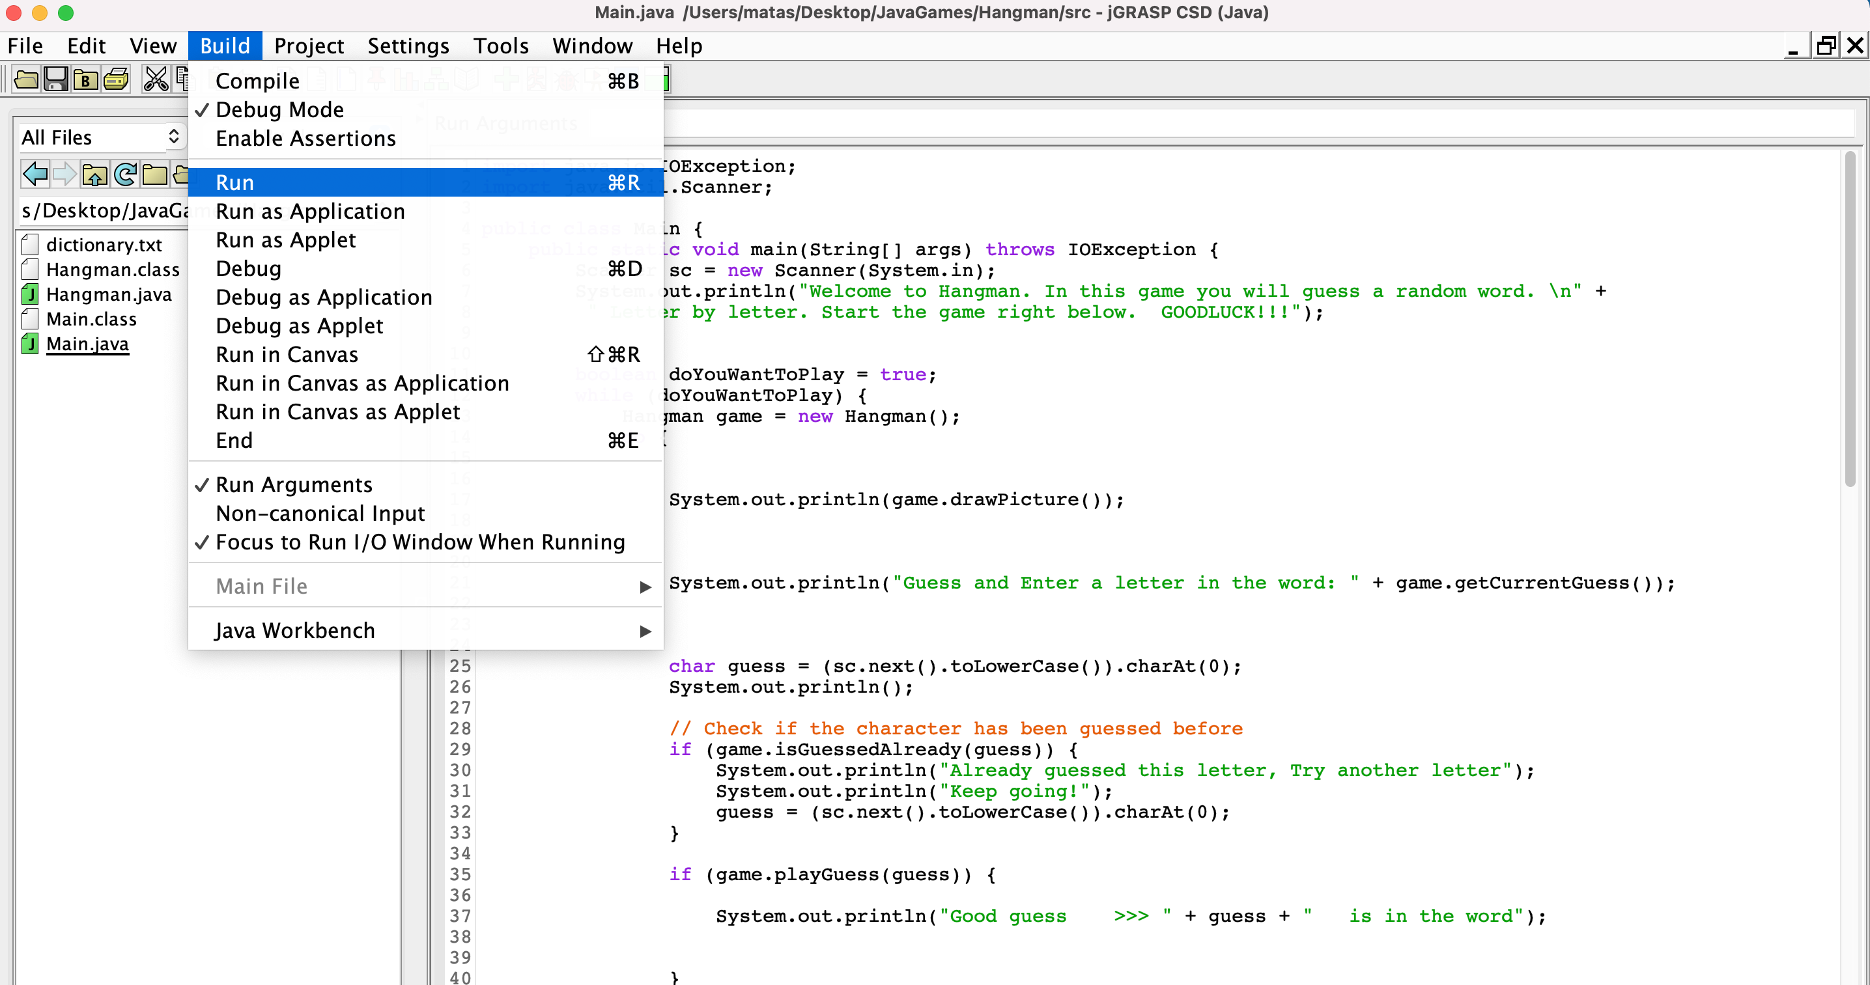
Task: Choose Compile from the Build menu
Action: (425, 81)
